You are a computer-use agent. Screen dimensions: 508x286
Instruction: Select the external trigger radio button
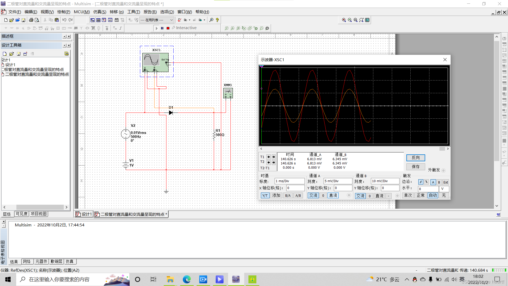click(443, 170)
